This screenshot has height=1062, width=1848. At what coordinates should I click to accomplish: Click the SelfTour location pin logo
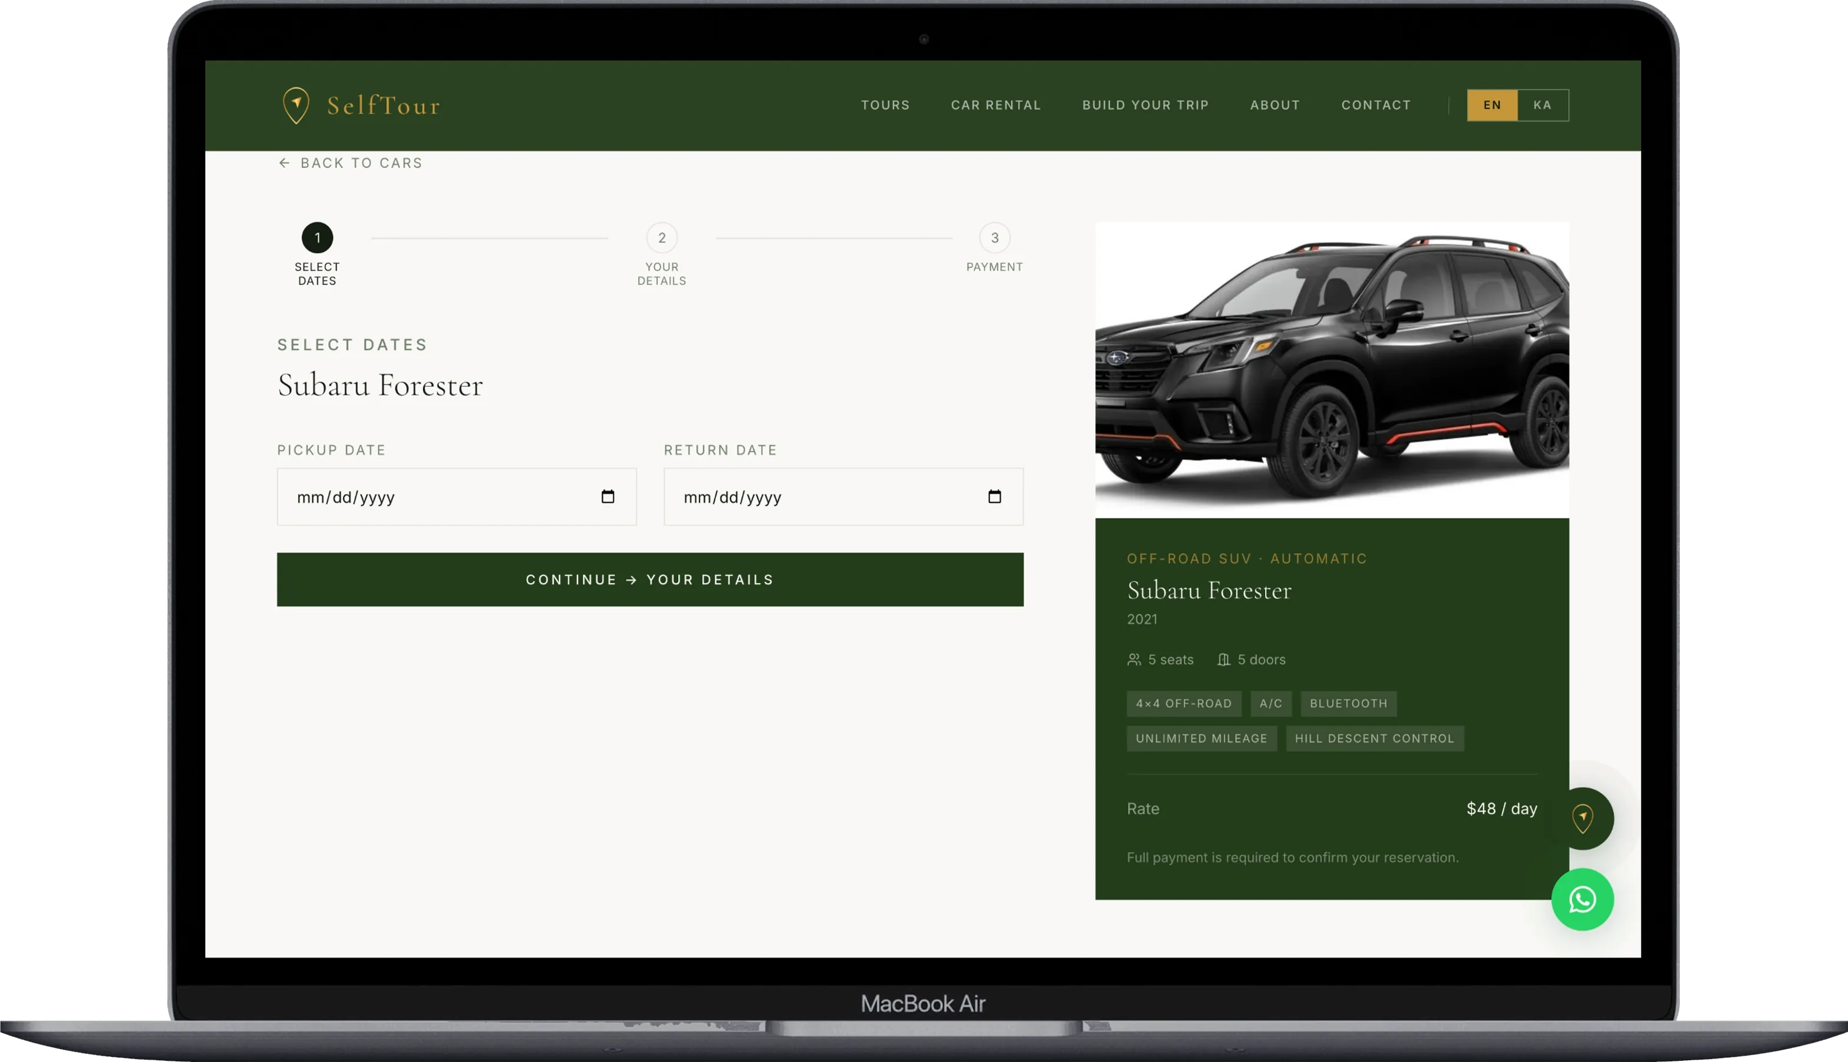click(x=296, y=105)
